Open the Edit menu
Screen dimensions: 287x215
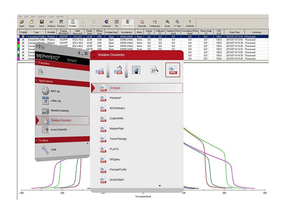coord(26,16)
